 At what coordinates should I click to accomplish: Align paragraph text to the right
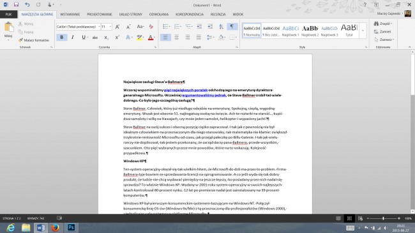(187, 37)
